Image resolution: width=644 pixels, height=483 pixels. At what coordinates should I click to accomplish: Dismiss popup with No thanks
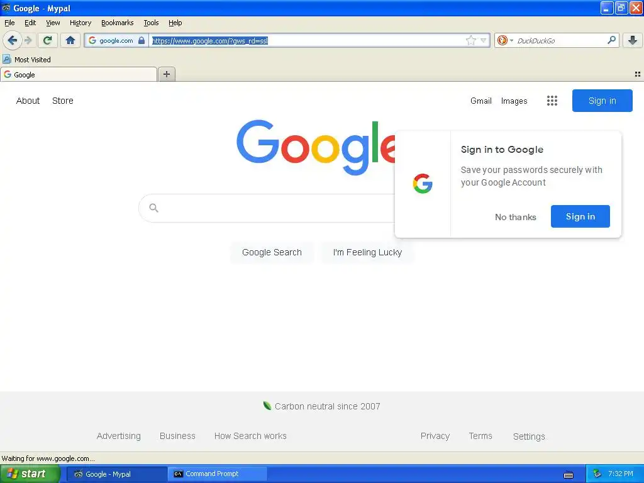[516, 217]
